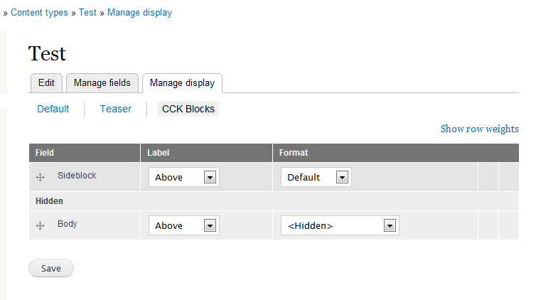536x300 pixels.
Task: Show row weights link
Action: (480, 129)
